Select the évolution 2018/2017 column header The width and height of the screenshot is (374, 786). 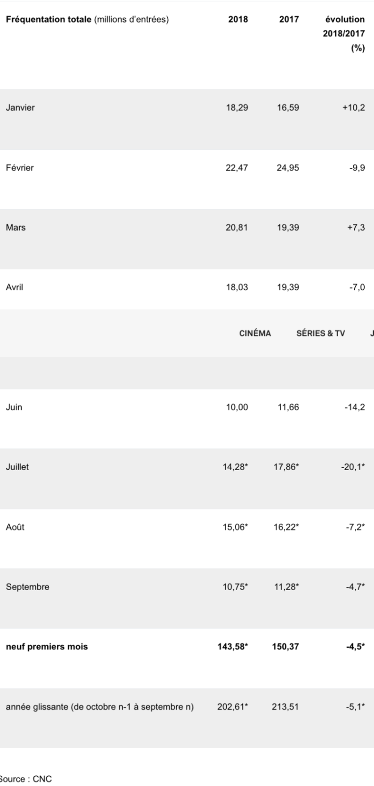(345, 34)
